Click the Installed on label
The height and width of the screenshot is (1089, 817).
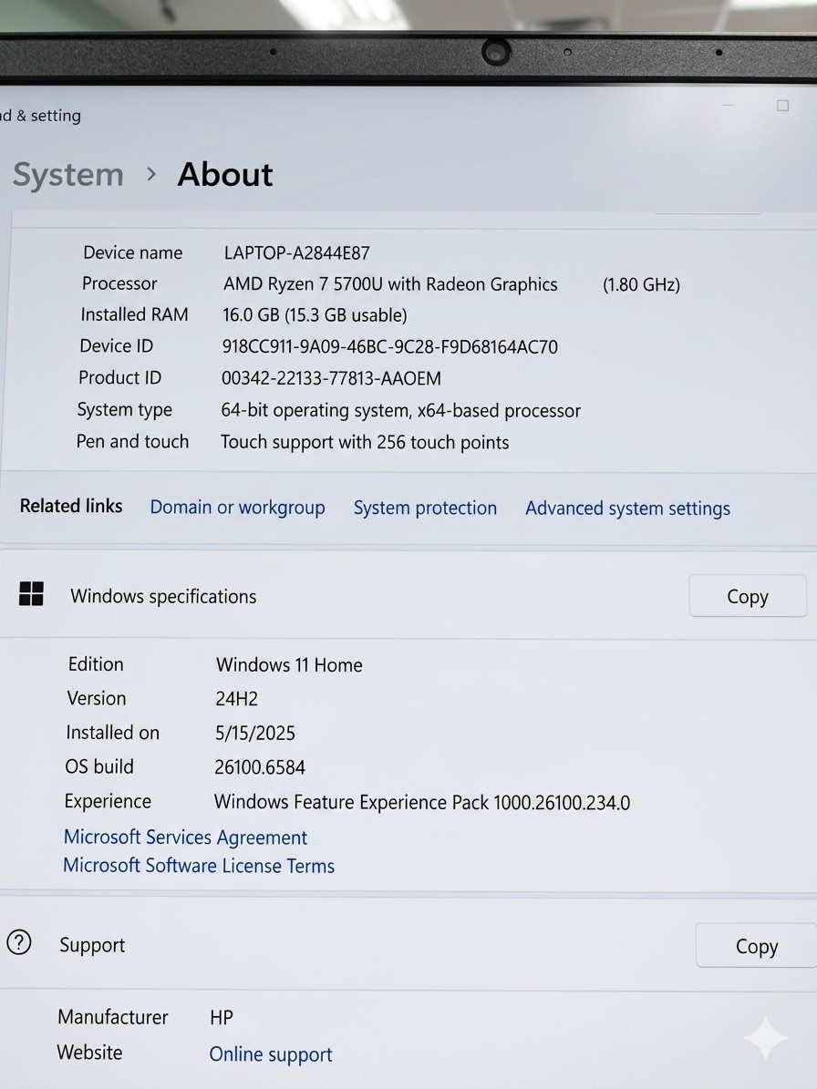click(112, 733)
